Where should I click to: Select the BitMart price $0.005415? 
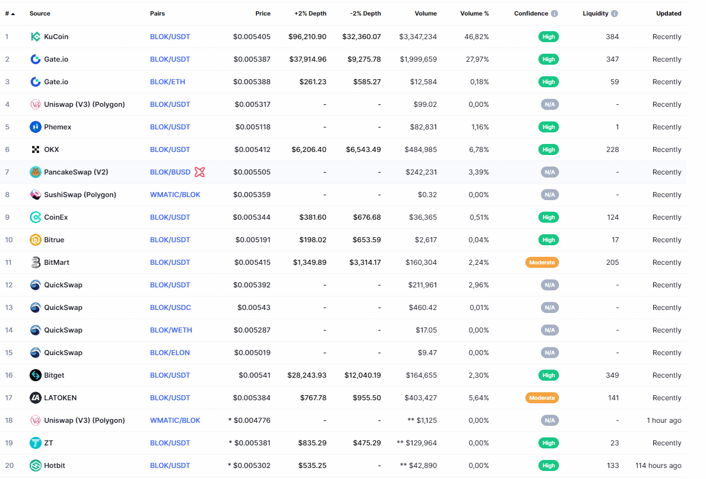click(x=251, y=262)
